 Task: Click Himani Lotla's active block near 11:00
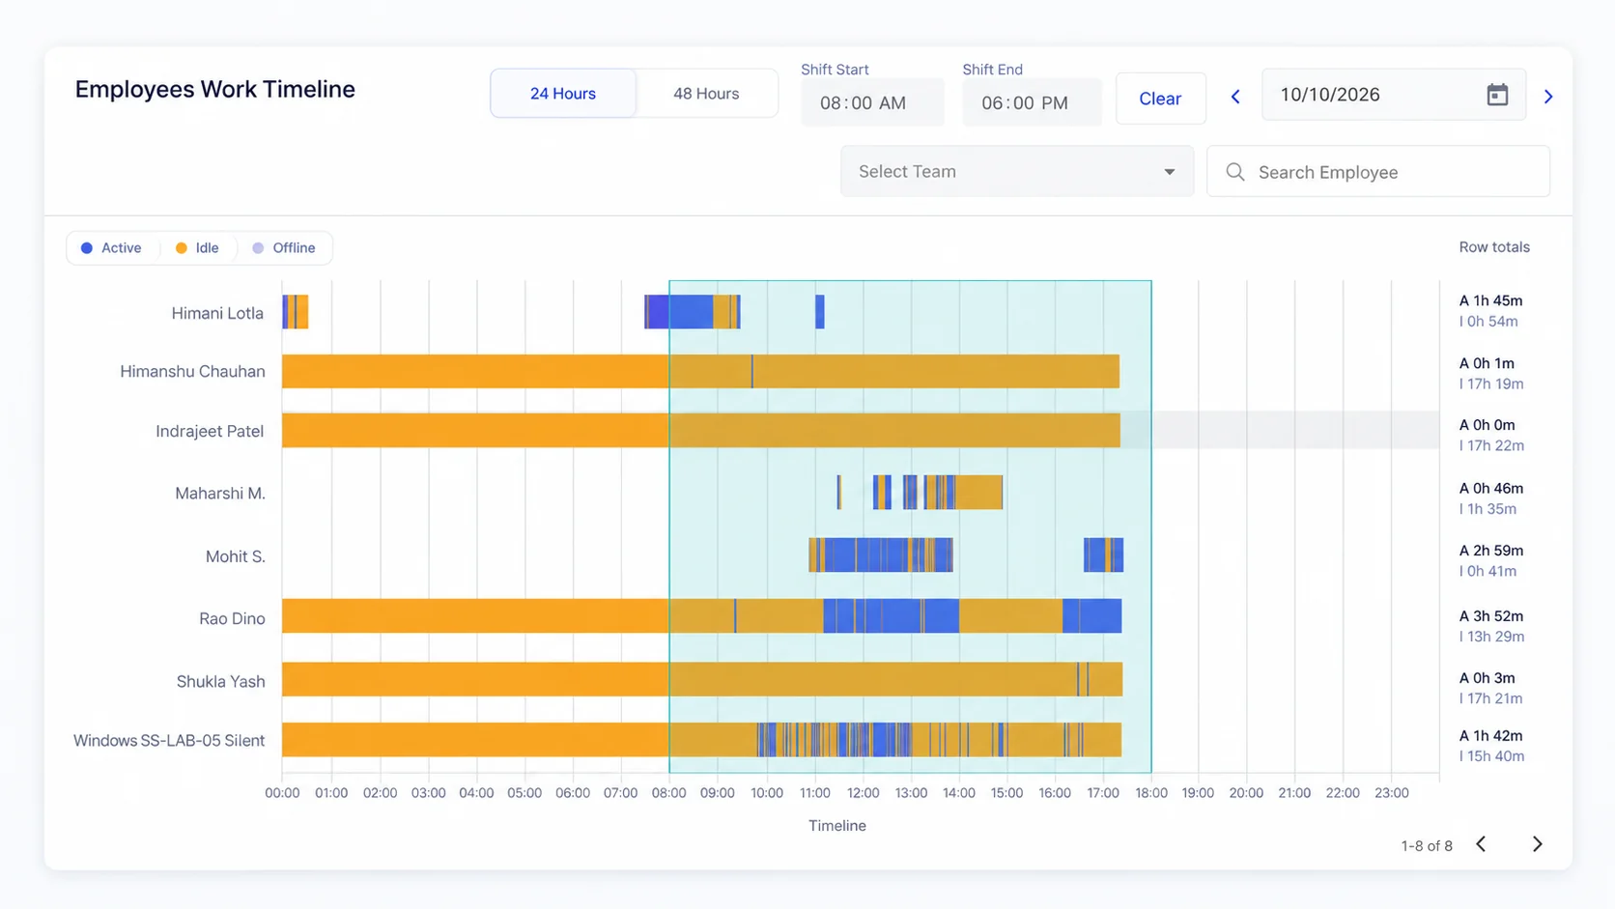pyautogui.click(x=820, y=312)
